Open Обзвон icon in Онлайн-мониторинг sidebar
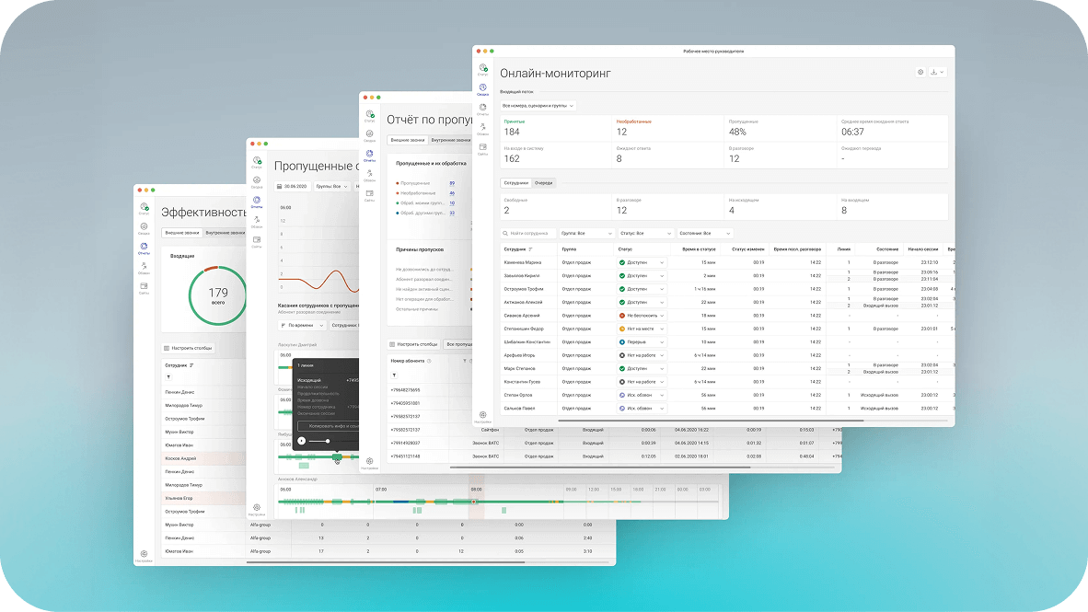This screenshot has width=1088, height=612. pos(483,128)
